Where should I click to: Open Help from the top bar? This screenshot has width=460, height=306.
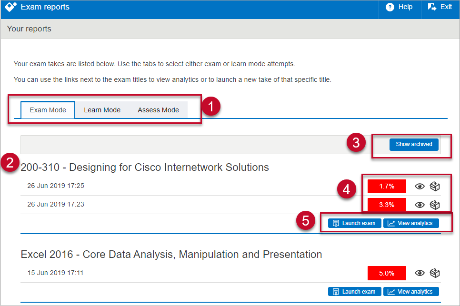click(399, 7)
